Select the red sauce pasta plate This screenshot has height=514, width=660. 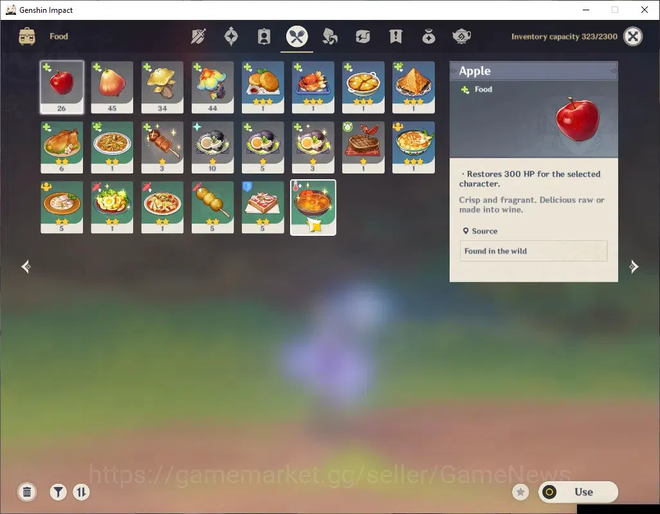pos(162,207)
